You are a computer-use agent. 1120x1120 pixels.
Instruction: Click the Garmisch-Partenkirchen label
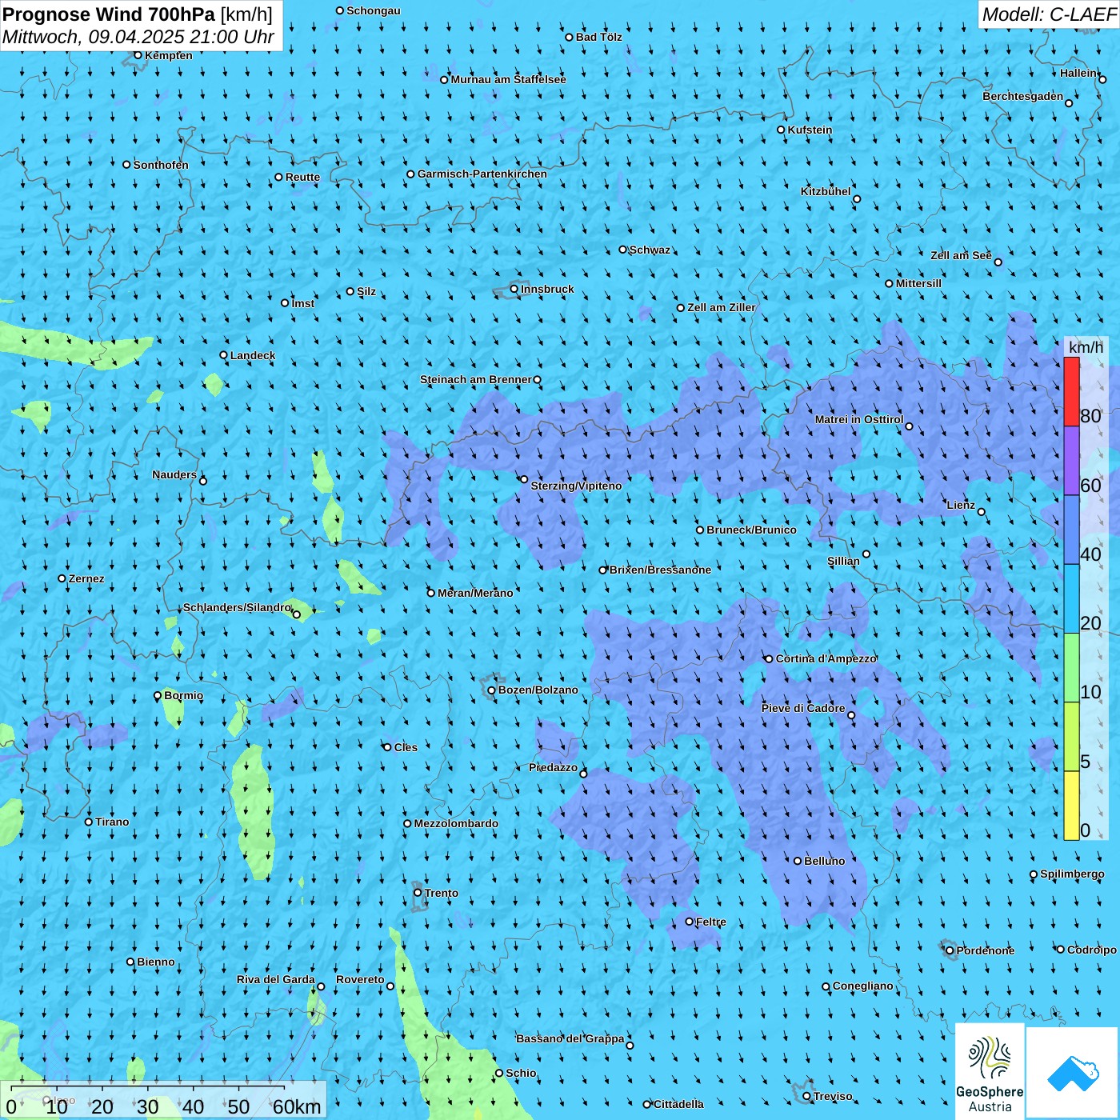click(482, 174)
